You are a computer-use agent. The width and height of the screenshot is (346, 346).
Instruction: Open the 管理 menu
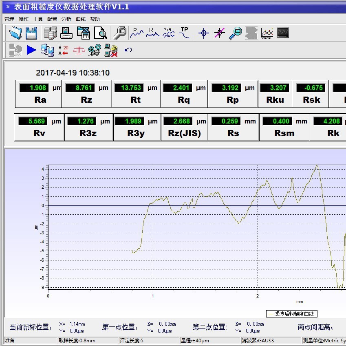coord(9,19)
